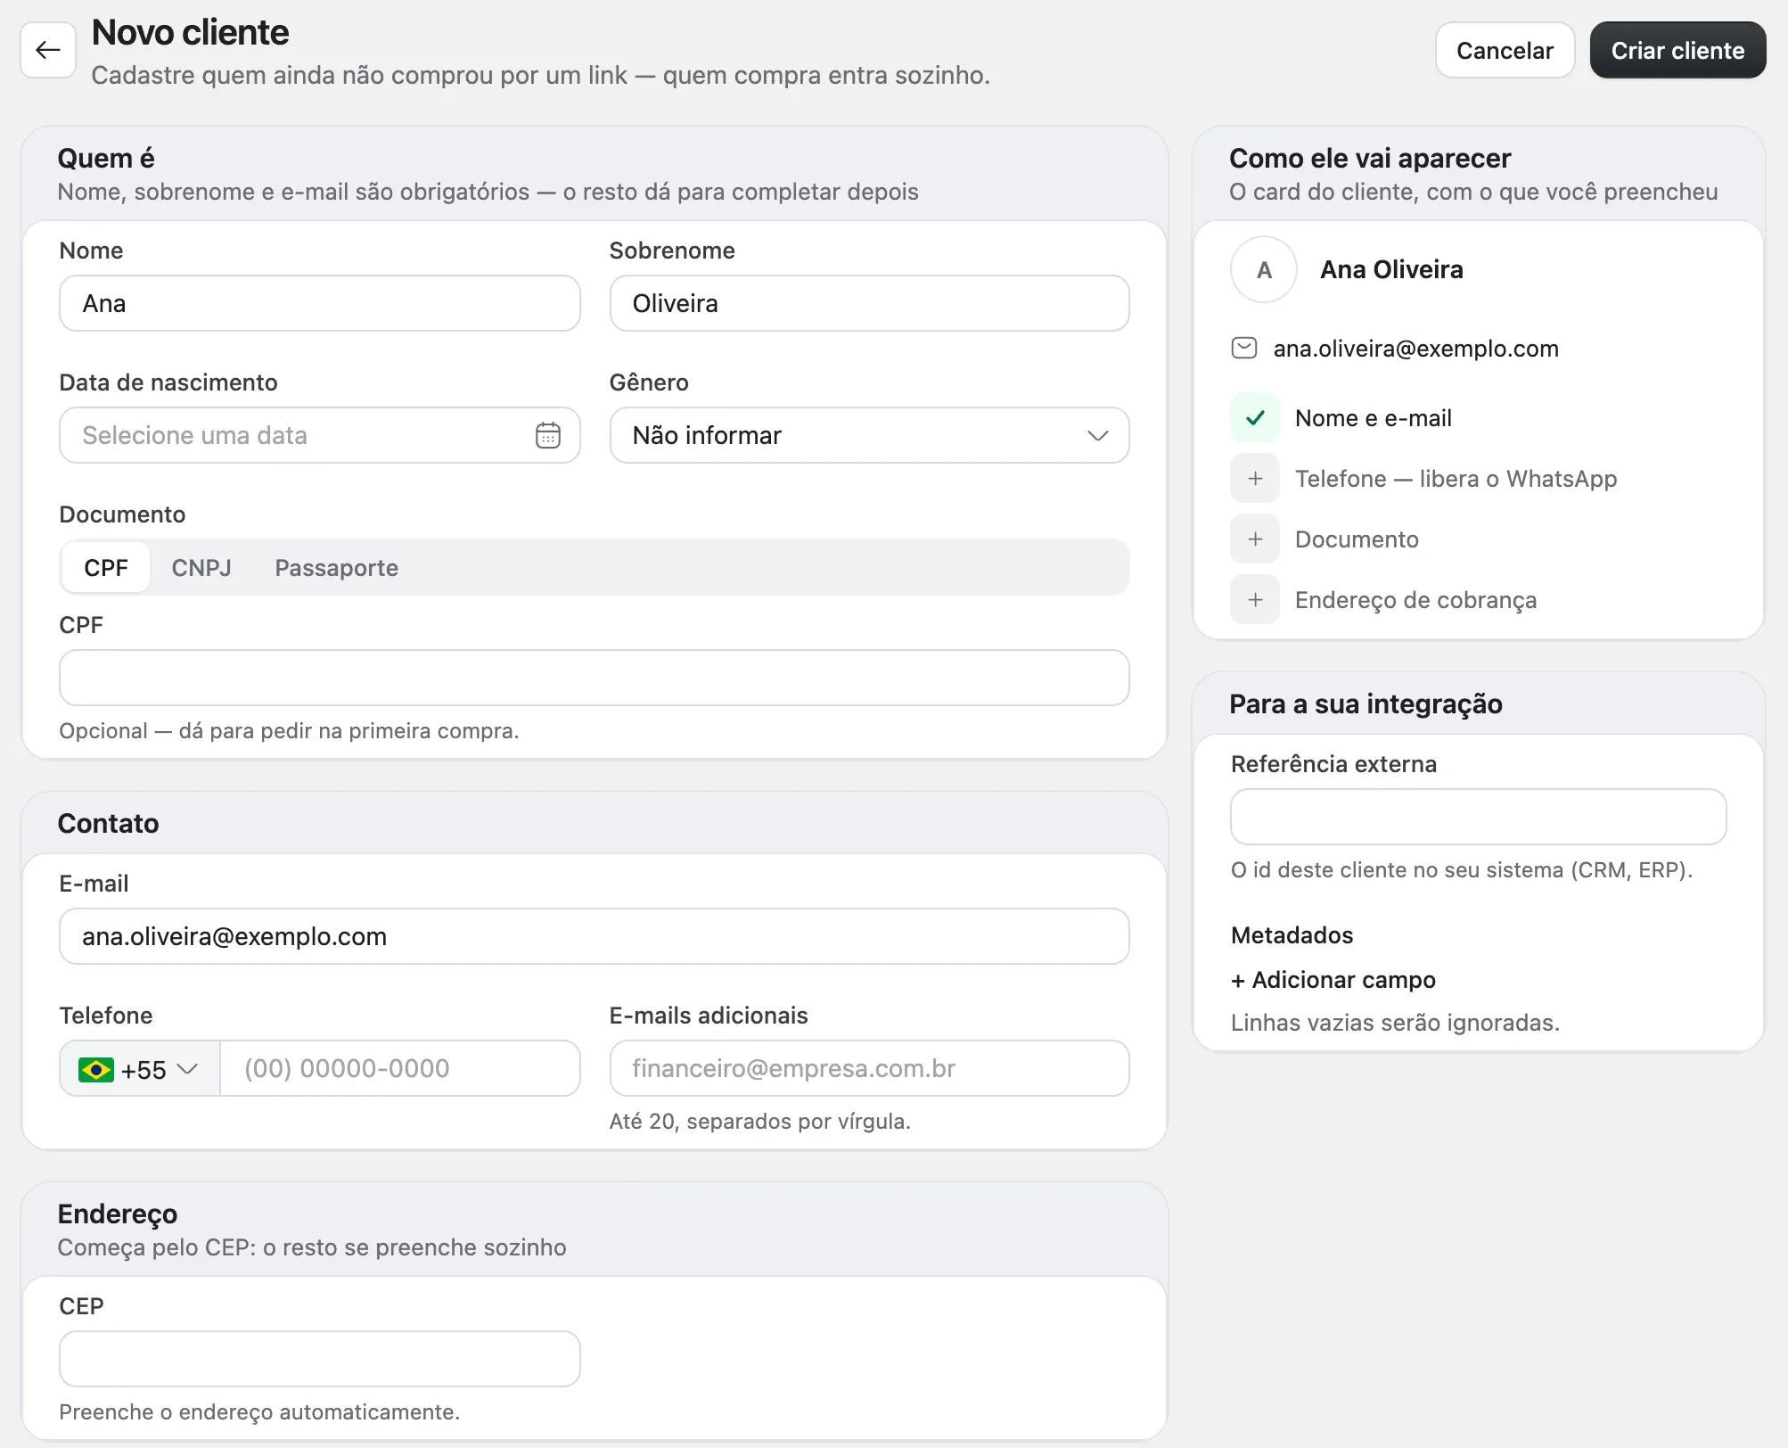The height and width of the screenshot is (1448, 1788).
Task: Click the Nome e e-mail checklist text
Action: [1373, 417]
